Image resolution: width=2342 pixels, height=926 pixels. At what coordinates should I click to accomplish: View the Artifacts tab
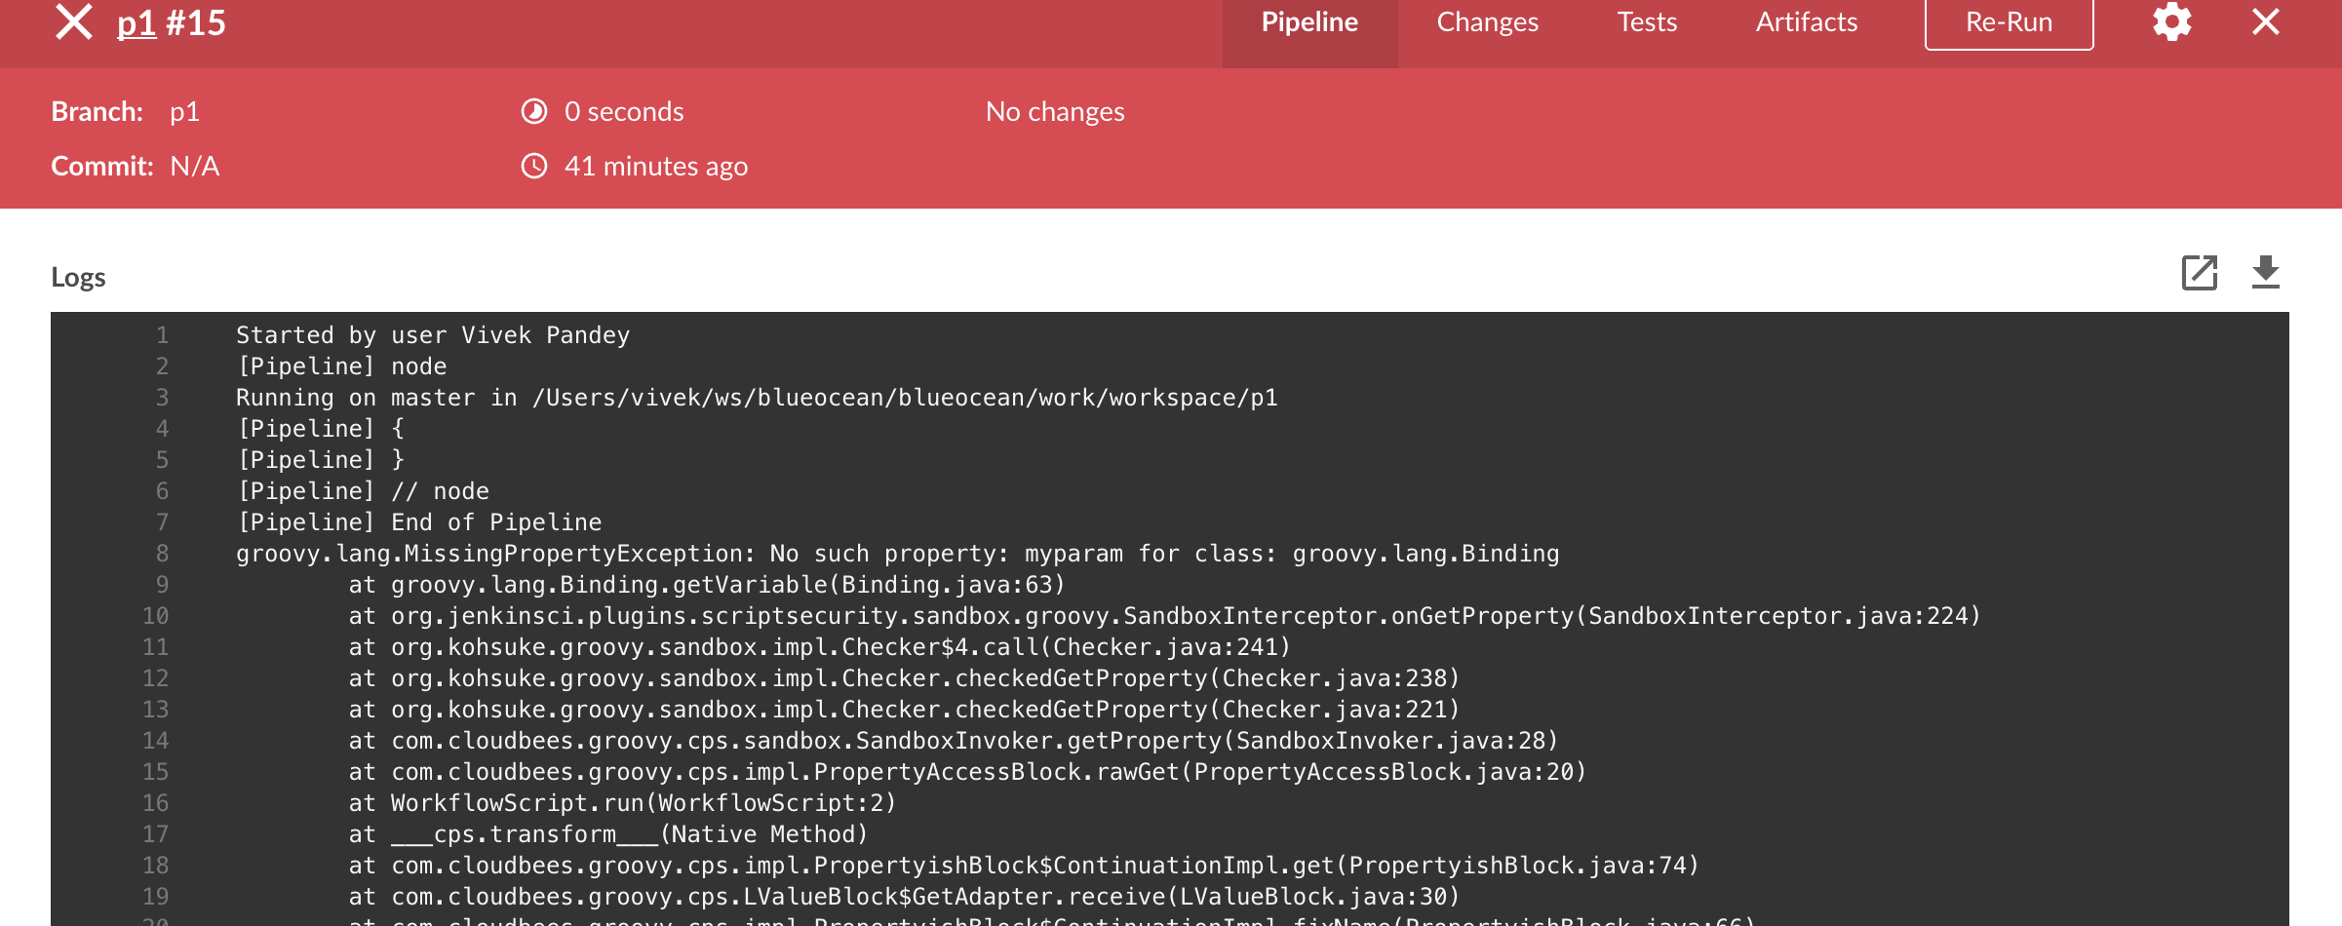1807,22
